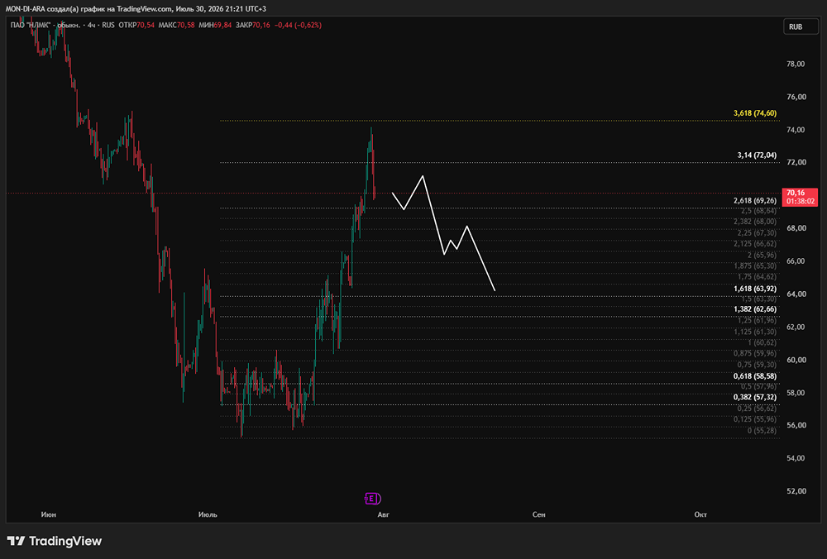
Task: Click the red 70,16 current price label
Action: 800,197
